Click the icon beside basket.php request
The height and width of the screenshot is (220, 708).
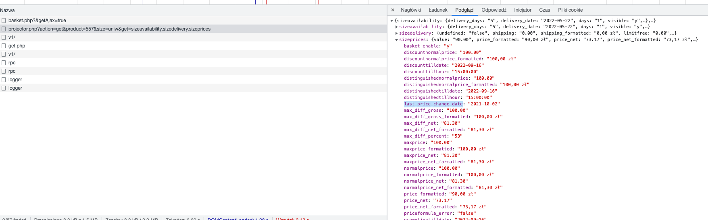4,21
